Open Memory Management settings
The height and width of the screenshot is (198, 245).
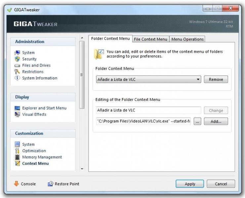click(x=42, y=157)
